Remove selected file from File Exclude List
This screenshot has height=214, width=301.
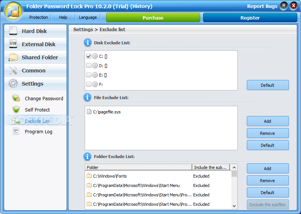click(x=268, y=133)
